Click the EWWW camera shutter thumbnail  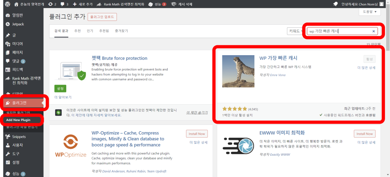click(x=238, y=146)
